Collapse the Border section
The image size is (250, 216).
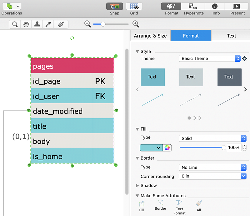tap(137, 158)
